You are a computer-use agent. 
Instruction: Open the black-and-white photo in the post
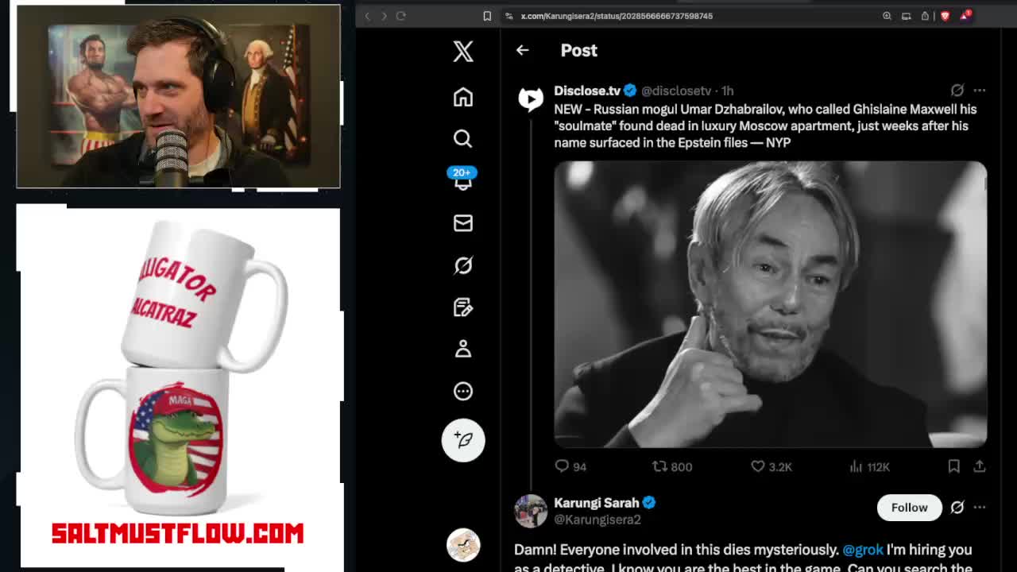(x=770, y=304)
